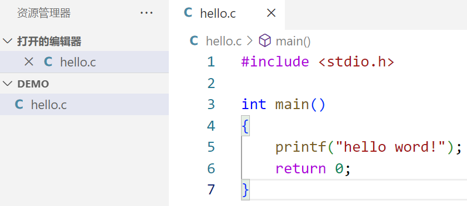The image size is (467, 206).
Task: Open Explorer more actions ellipsis menu
Action: point(146,13)
